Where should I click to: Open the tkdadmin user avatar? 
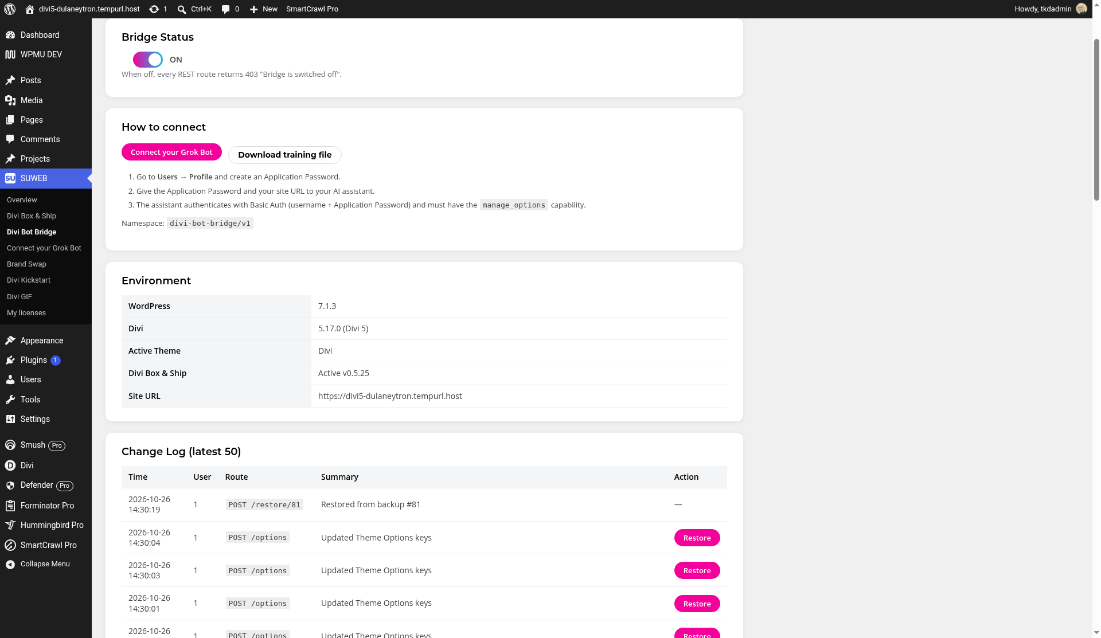(x=1082, y=9)
